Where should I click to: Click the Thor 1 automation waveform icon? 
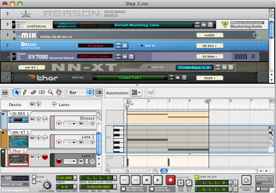(45, 157)
